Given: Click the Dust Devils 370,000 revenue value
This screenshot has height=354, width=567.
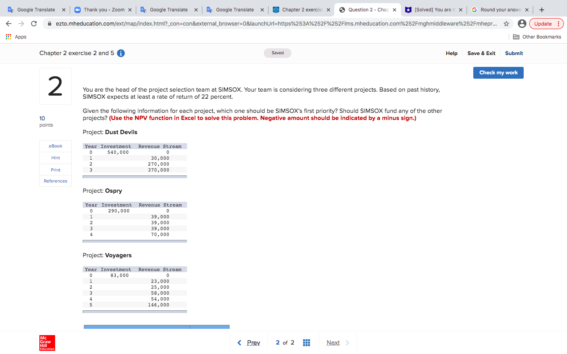Looking at the screenshot, I should 159,170.
